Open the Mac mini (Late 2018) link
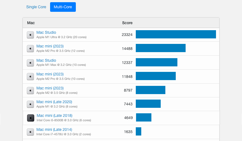This screenshot has width=242, height=141. 54,115
